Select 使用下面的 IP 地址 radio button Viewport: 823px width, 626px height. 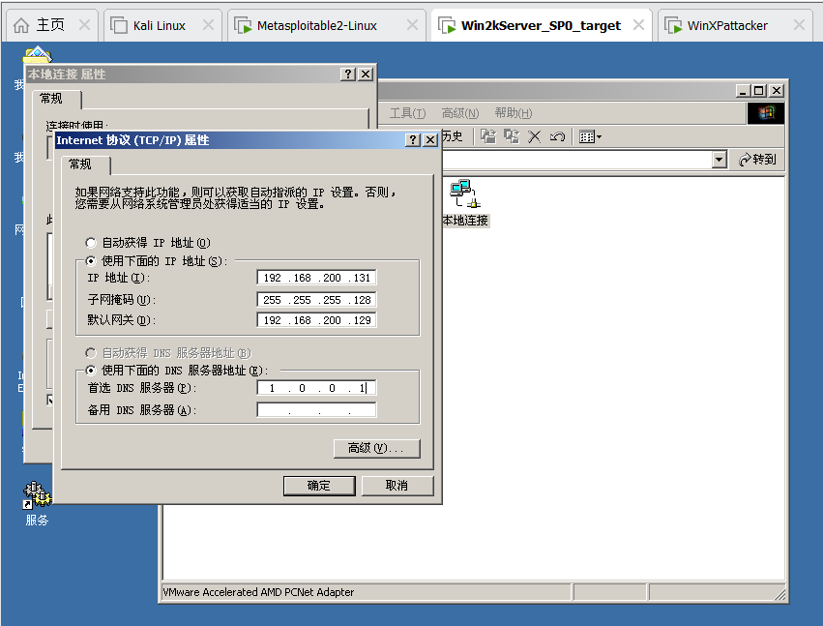click(x=91, y=261)
